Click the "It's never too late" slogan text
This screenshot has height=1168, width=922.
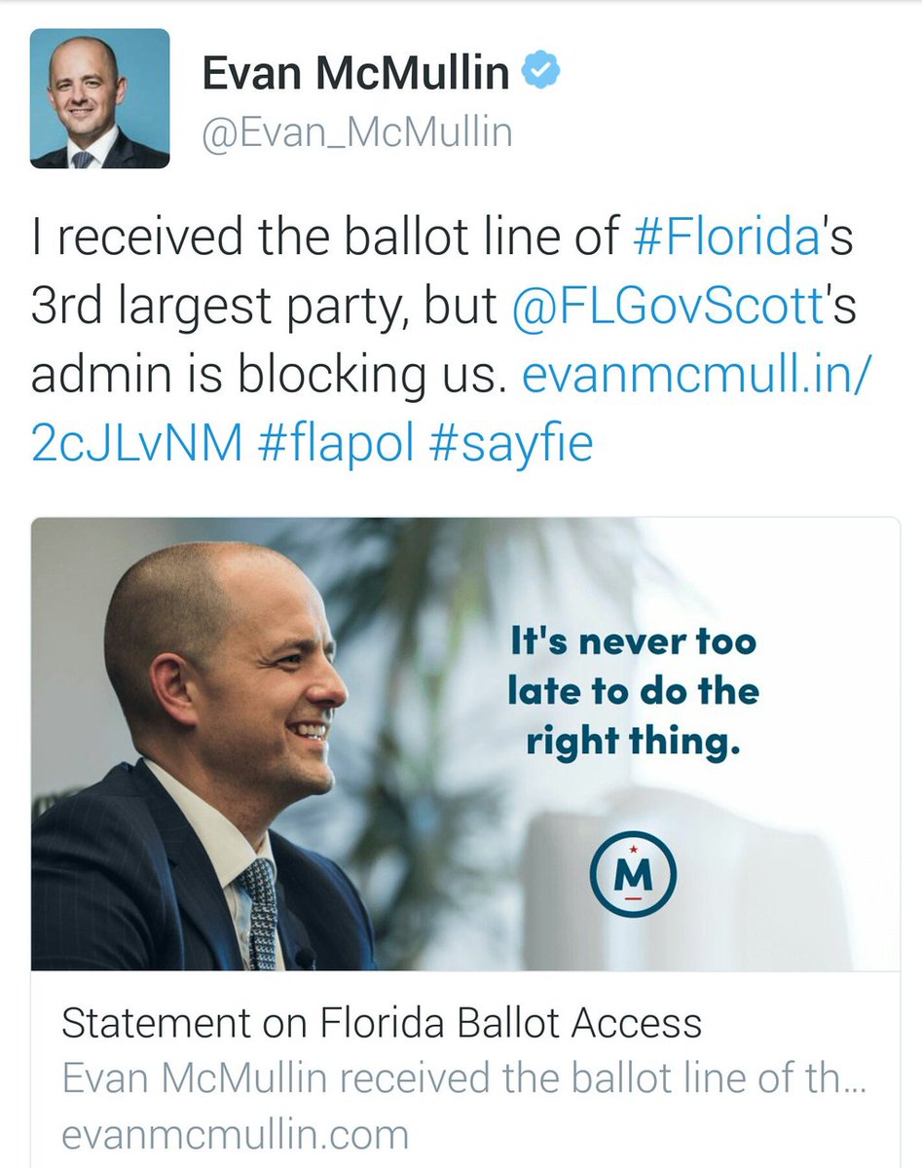coord(632,690)
